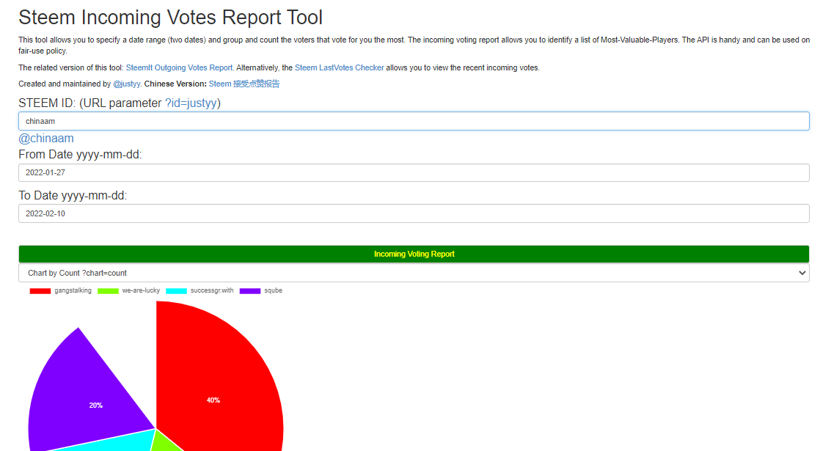Image resolution: width=820 pixels, height=451 pixels.
Task: Expand the Chart by Count dropdown
Action: coord(414,273)
